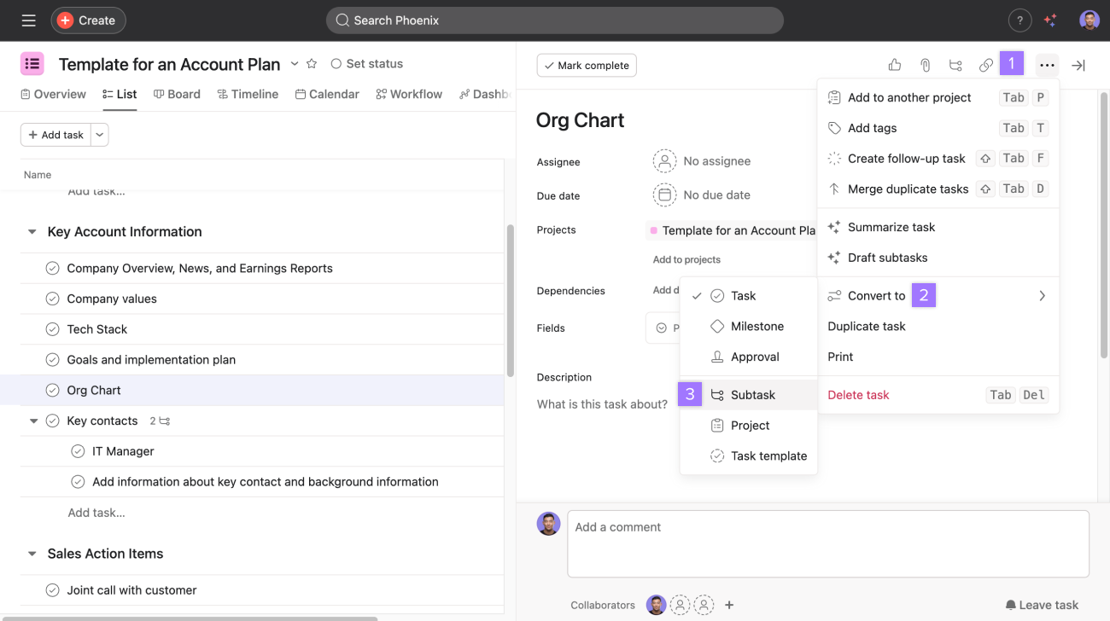The image size is (1110, 621).
Task: Open the hamburger sidebar menu
Action: point(28,20)
